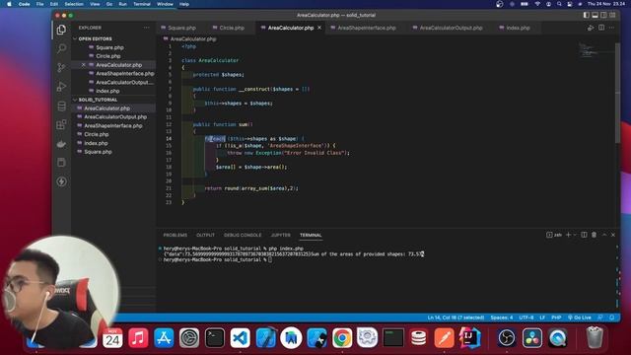Split the editor to the right

[x=601, y=28]
